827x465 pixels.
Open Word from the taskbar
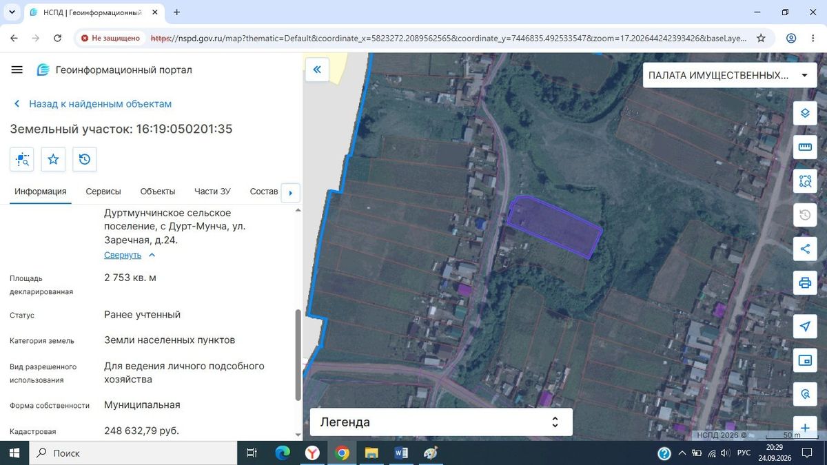(401, 453)
